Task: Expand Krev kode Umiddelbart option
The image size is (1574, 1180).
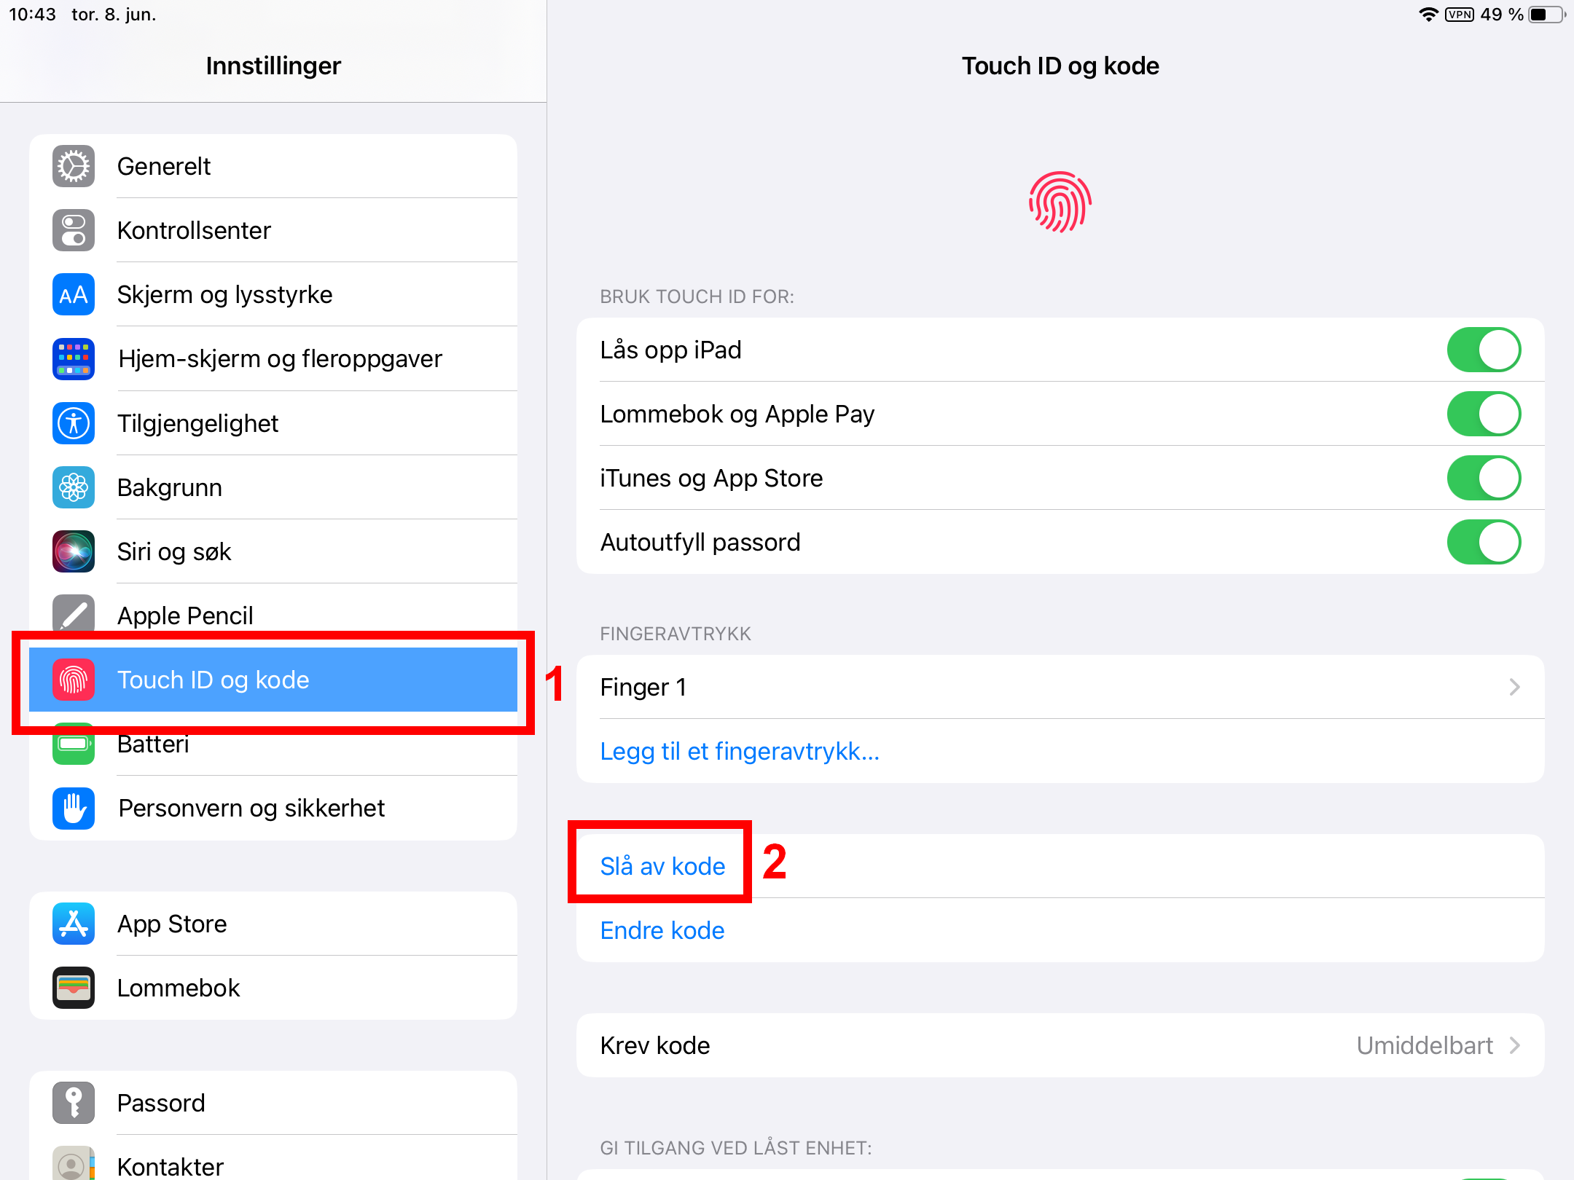Action: [1060, 1045]
